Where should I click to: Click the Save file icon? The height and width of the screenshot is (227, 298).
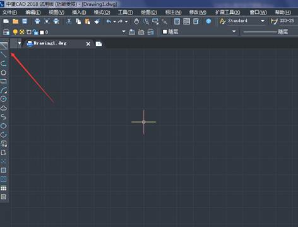click(25, 21)
